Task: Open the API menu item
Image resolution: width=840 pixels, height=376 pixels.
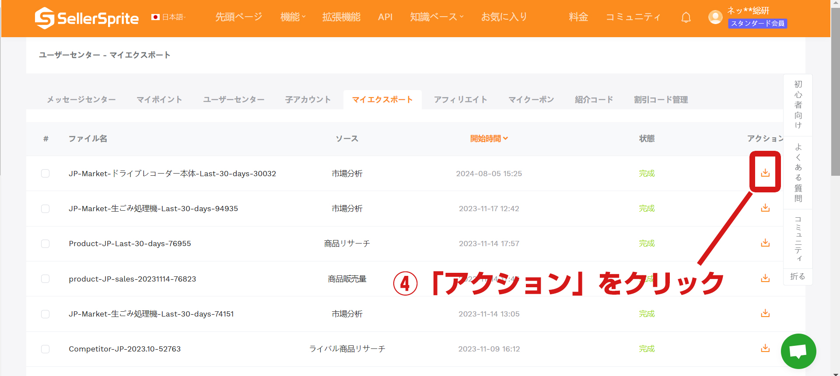Action: 385,17
